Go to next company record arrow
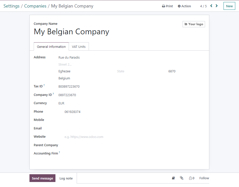Viewport: 239px width, 187px height. [217, 6]
